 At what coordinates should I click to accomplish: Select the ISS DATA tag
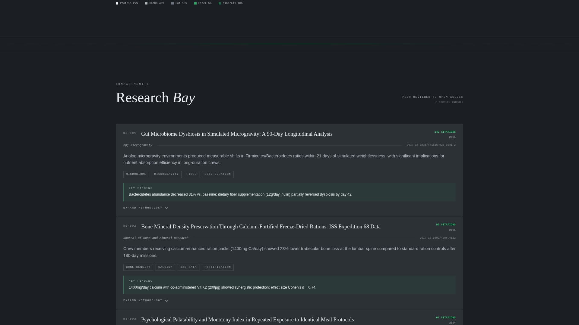[x=188, y=267]
